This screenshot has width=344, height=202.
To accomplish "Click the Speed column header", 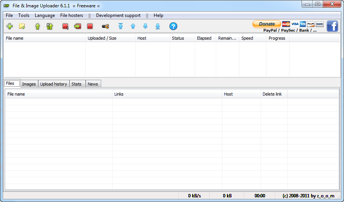I will pos(253,38).
